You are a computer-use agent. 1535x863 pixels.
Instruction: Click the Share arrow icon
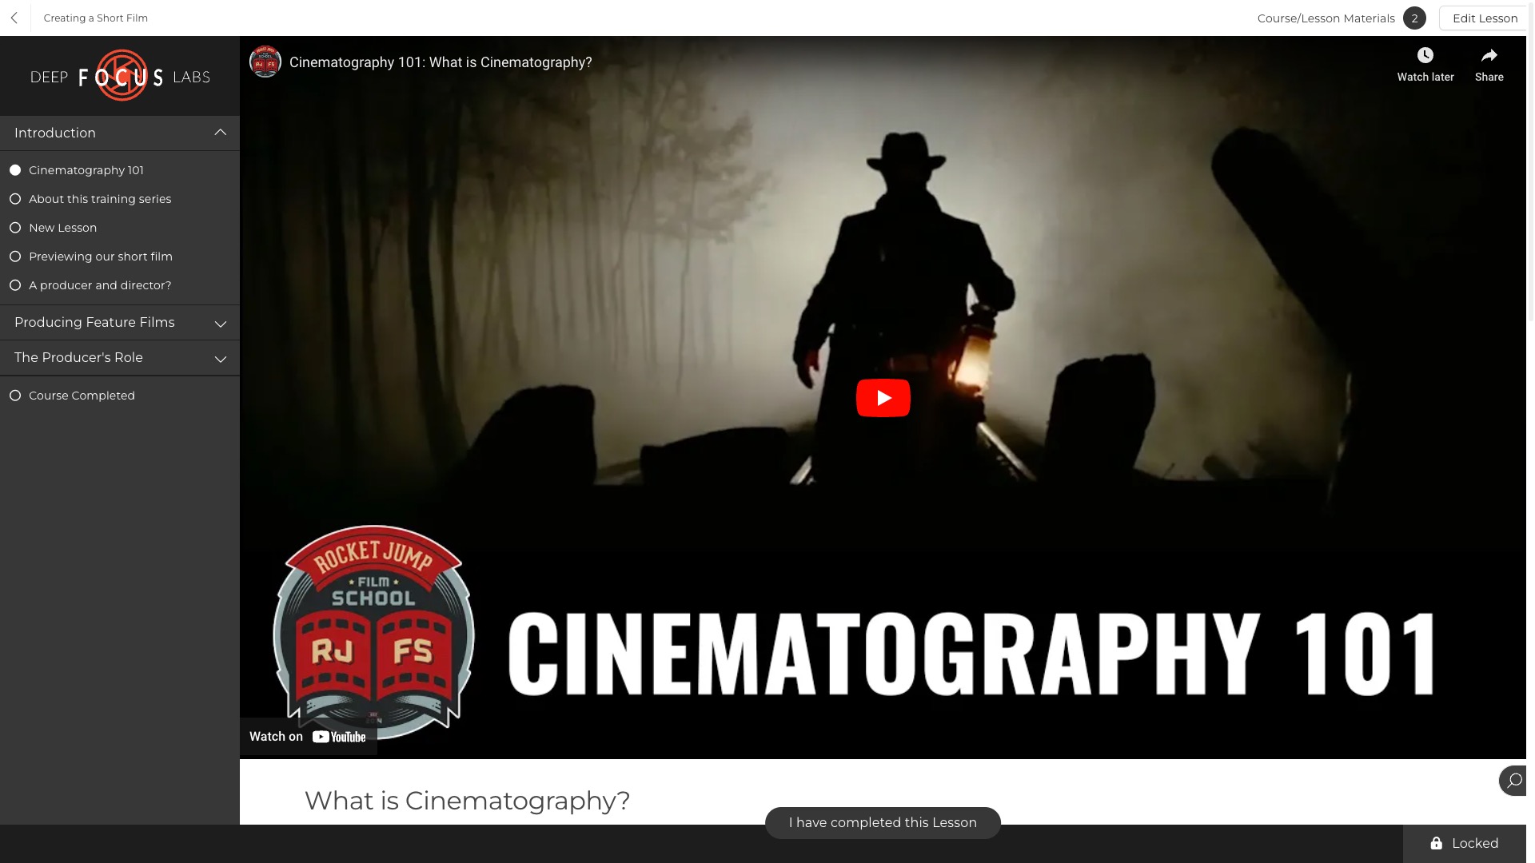[1488, 55]
